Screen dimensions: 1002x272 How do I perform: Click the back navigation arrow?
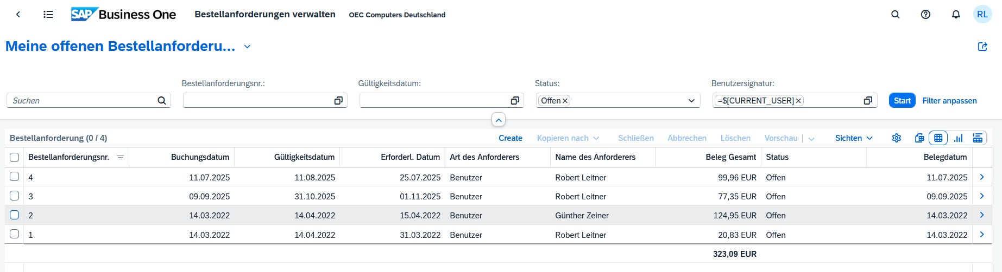point(18,15)
